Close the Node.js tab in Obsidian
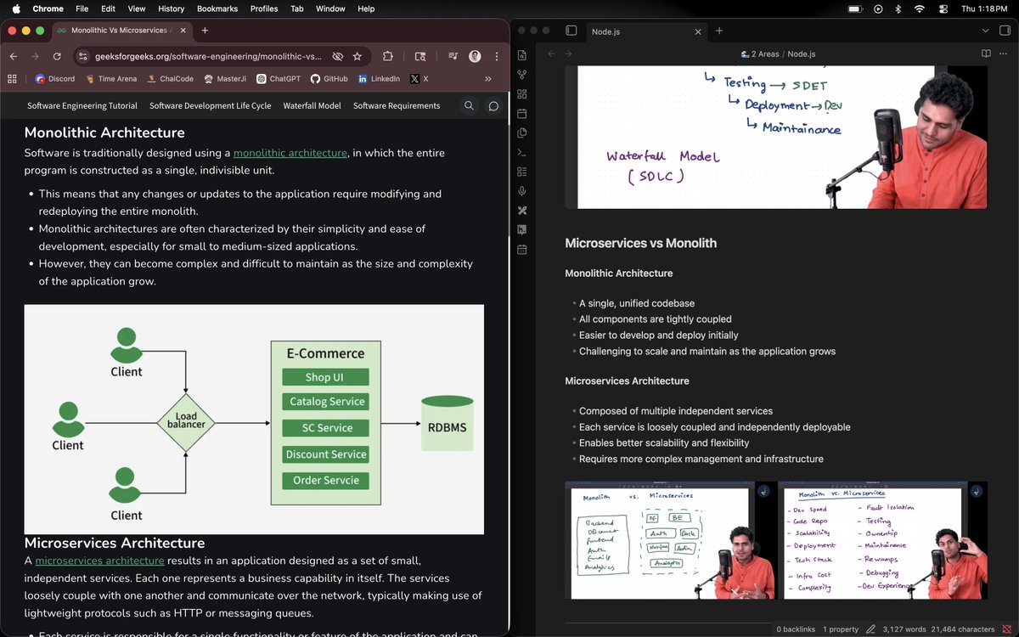This screenshot has height=637, width=1019. pyautogui.click(x=698, y=31)
